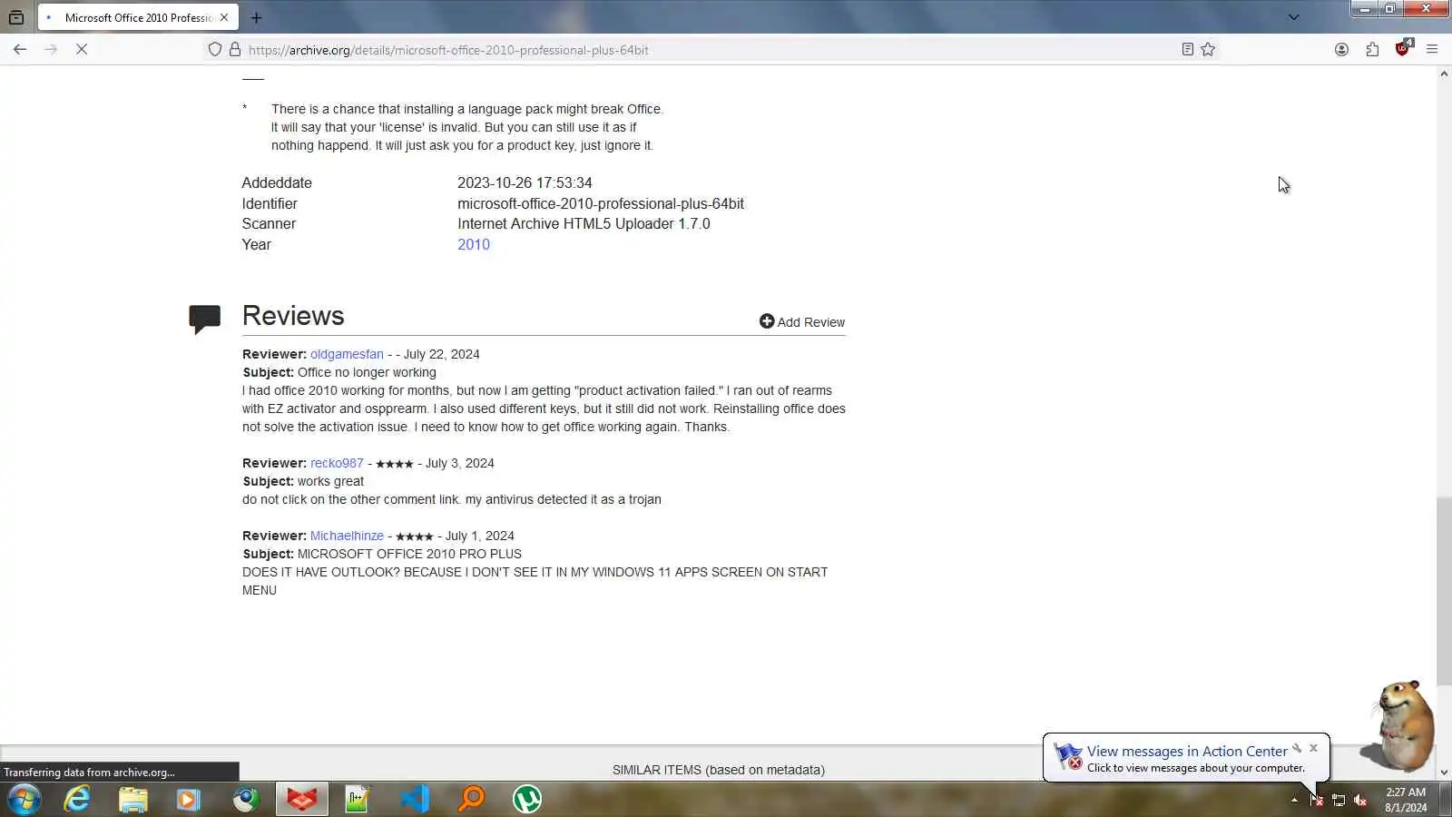Click Add Review button
This screenshot has height=817, width=1452.
pyautogui.click(x=802, y=321)
